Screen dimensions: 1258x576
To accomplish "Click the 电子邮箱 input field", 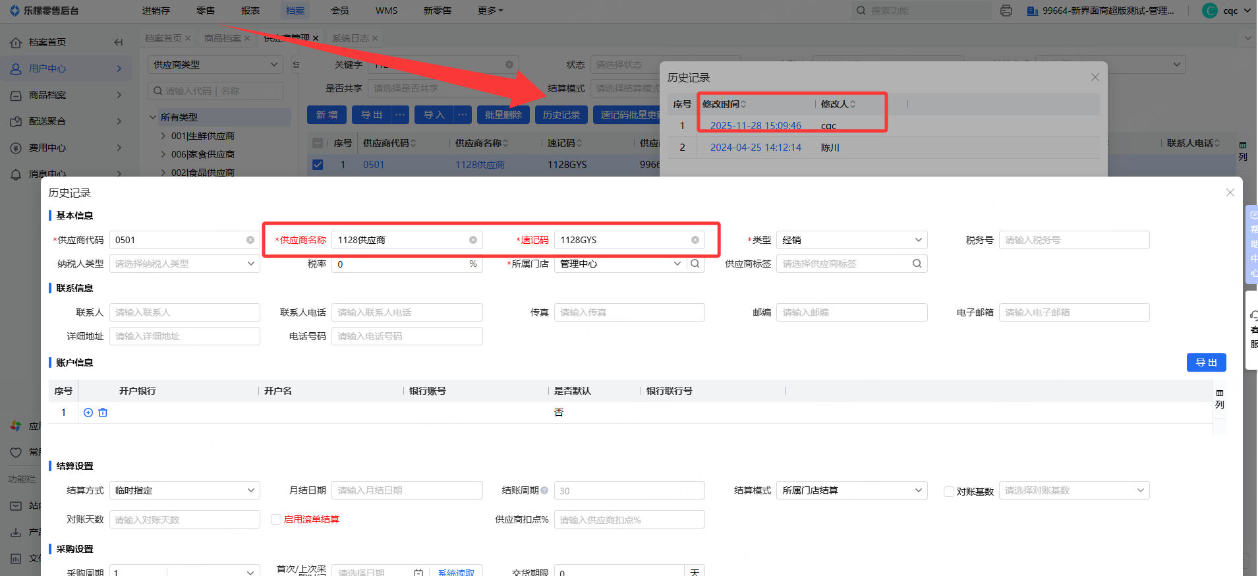I will click(1074, 312).
